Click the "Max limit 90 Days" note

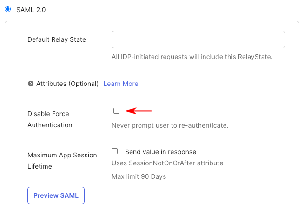tap(139, 176)
